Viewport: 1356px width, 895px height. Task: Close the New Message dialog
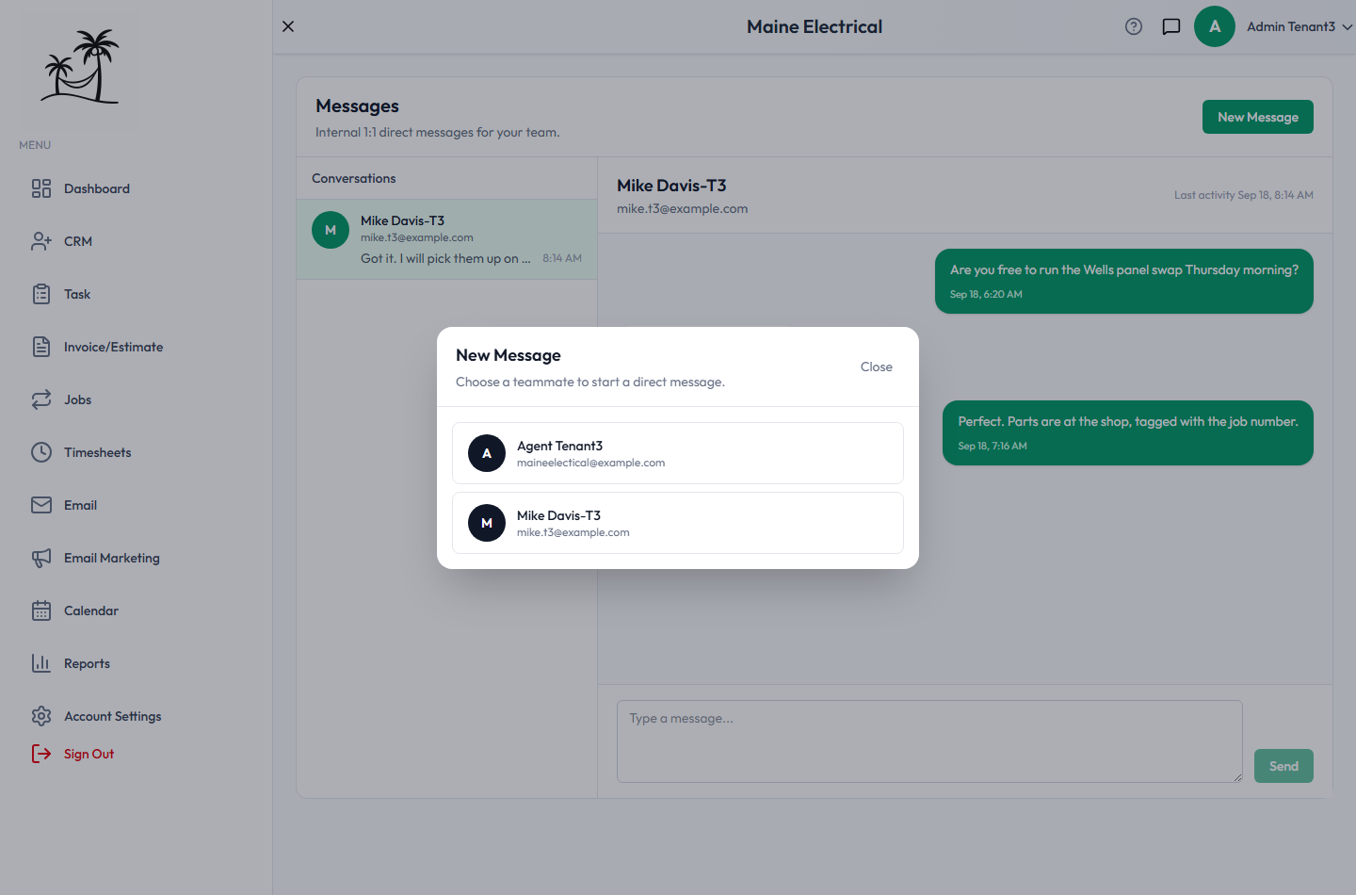(877, 366)
